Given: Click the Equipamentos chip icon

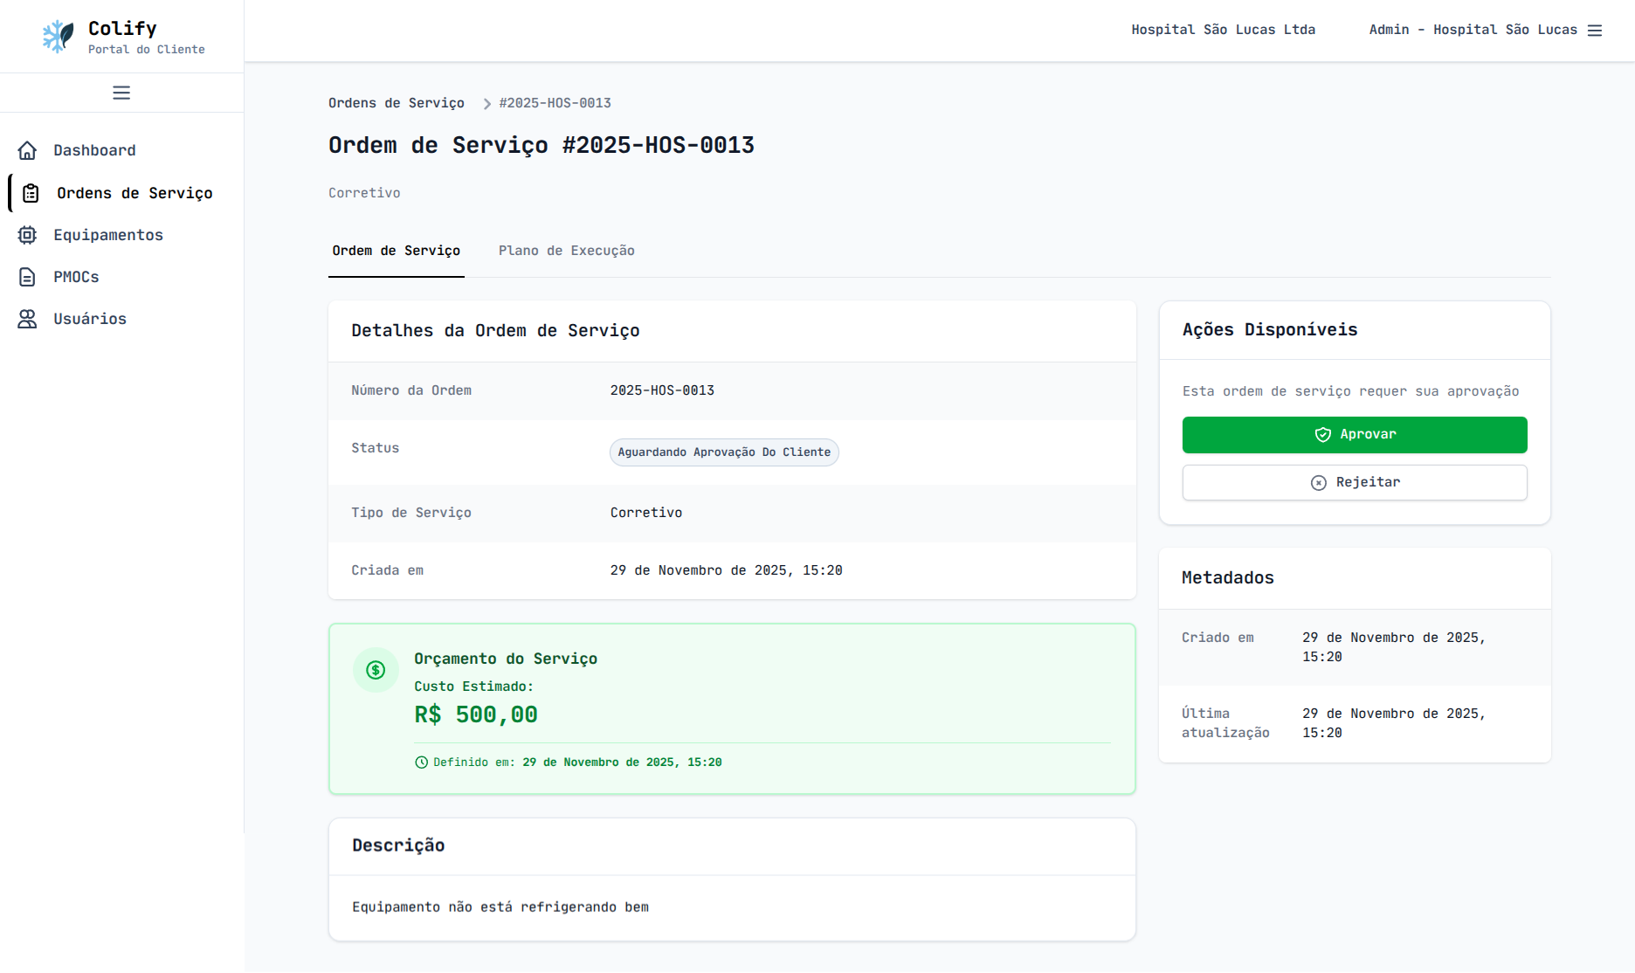Looking at the screenshot, I should pyautogui.click(x=28, y=235).
